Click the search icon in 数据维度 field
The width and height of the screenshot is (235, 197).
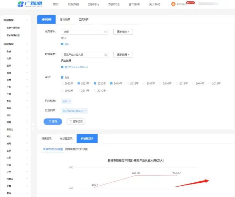(x=106, y=55)
